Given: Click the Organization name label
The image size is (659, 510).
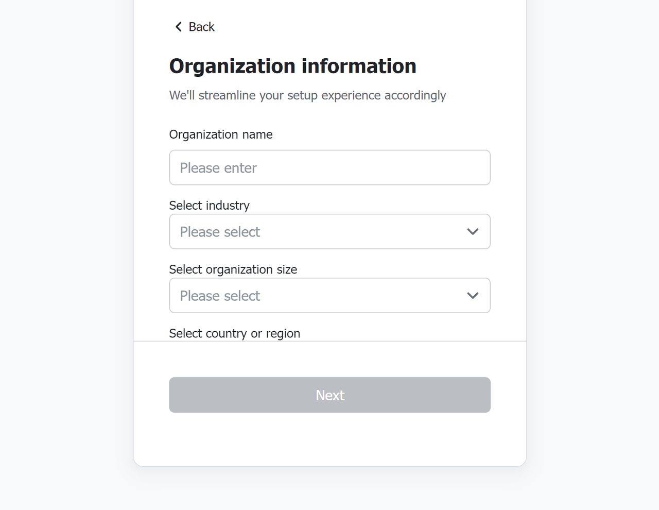Looking at the screenshot, I should pyautogui.click(x=221, y=134).
